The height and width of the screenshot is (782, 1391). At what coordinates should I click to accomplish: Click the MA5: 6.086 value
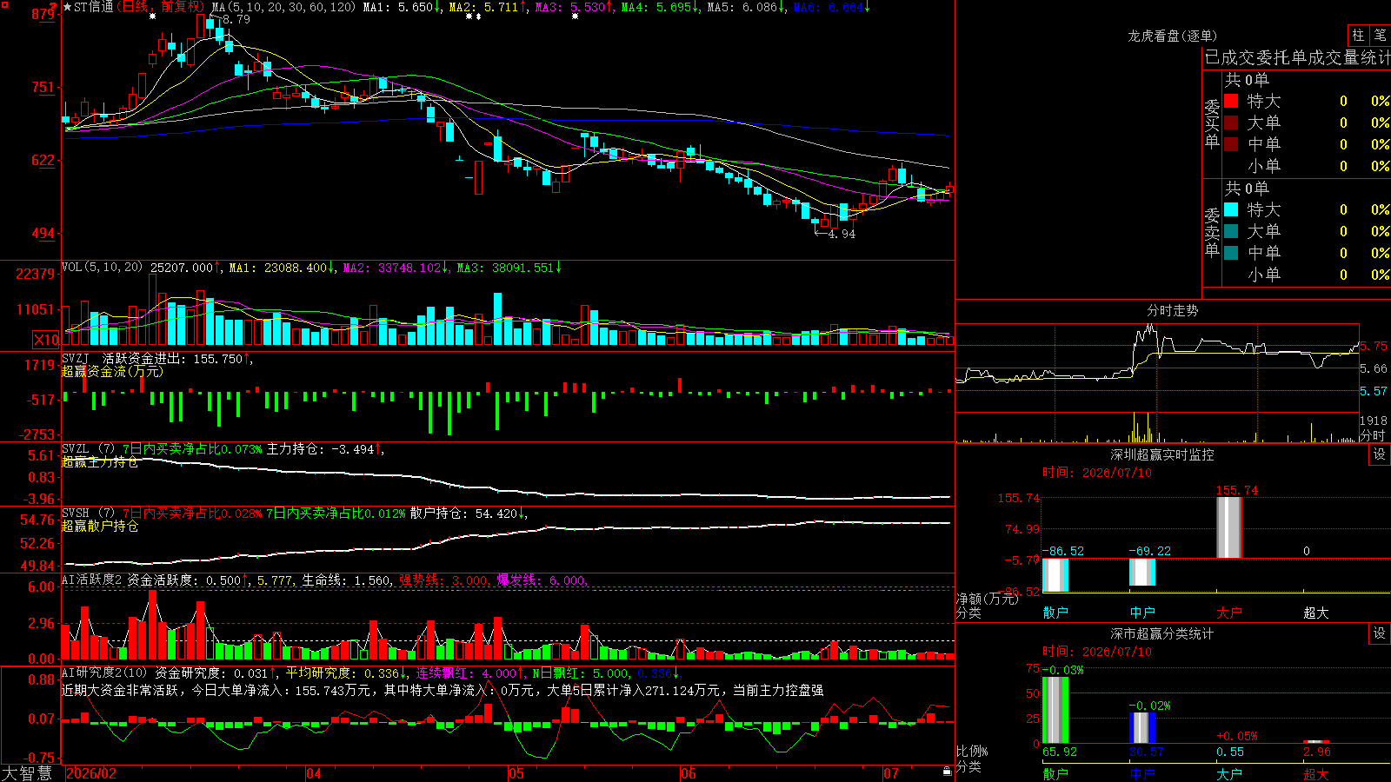pyautogui.click(x=747, y=7)
